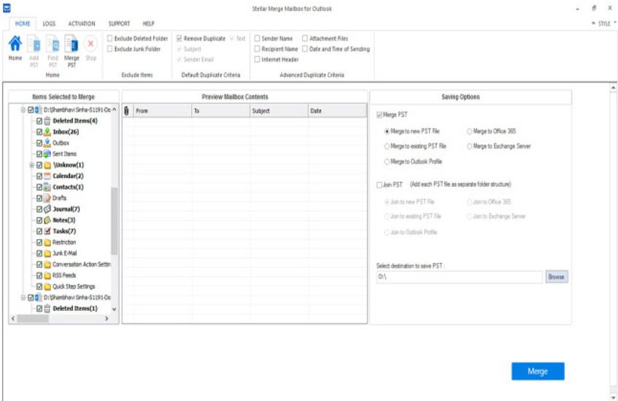The image size is (618, 401).
Task: Click the Find PST ribbon icon
Action: [52, 46]
